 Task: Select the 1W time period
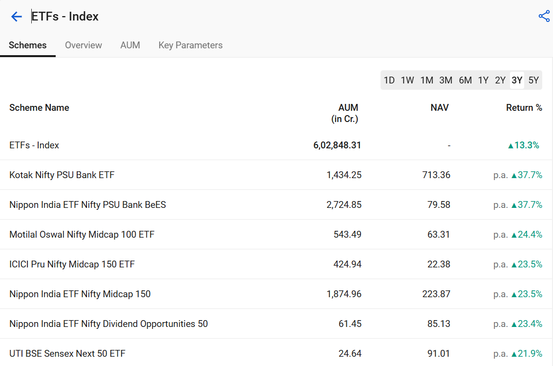click(x=407, y=80)
